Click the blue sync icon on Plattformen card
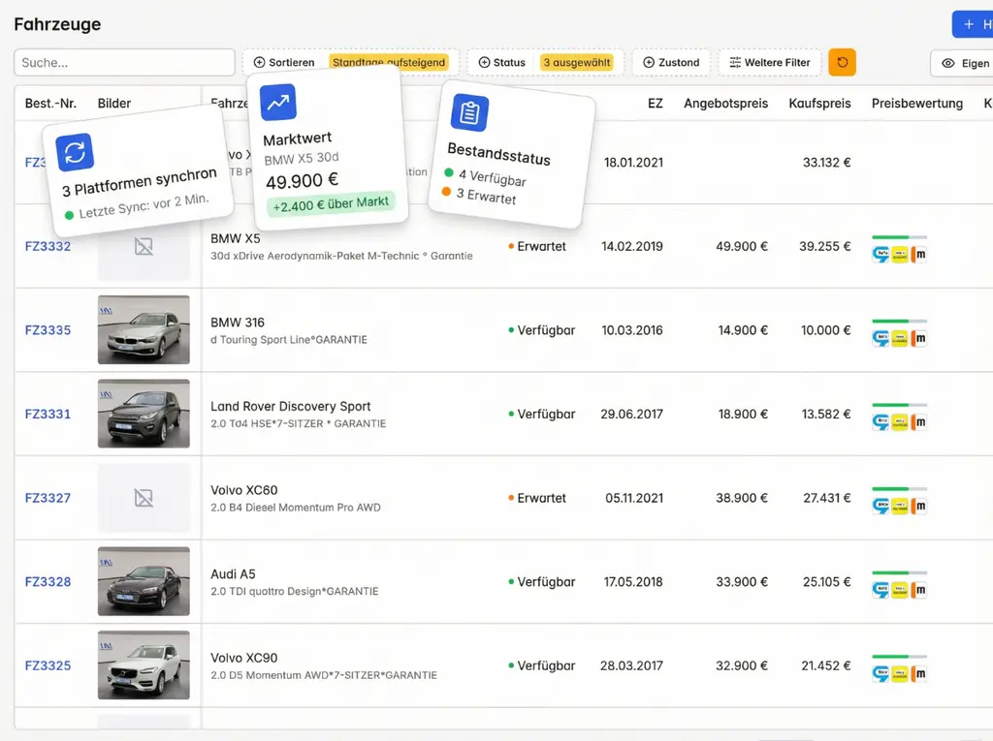This screenshot has height=741, width=993. pyautogui.click(x=75, y=153)
